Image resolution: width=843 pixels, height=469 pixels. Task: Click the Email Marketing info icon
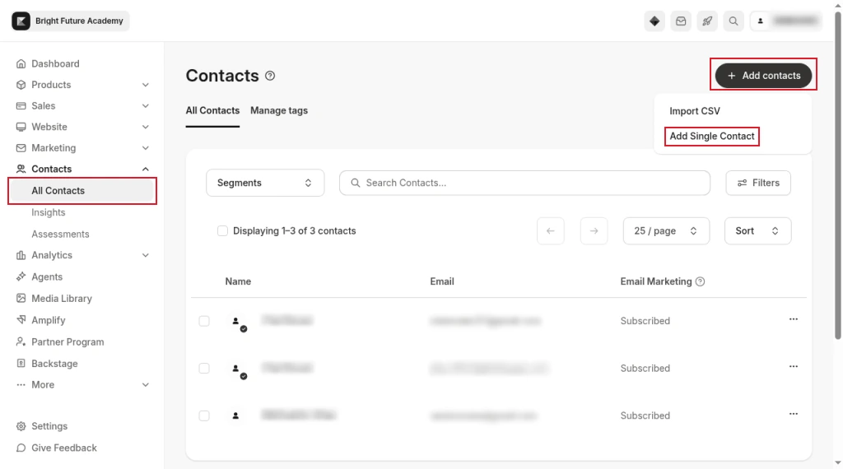tap(700, 281)
